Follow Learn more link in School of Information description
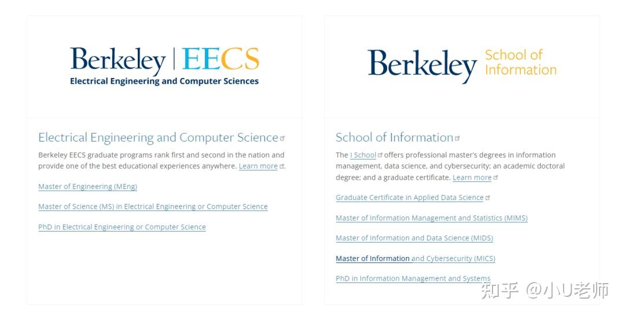The height and width of the screenshot is (316, 625). pos(472,178)
